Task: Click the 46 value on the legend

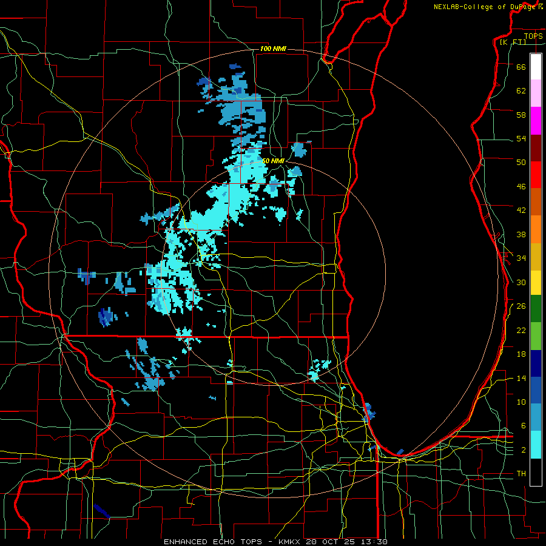Action: pos(521,187)
